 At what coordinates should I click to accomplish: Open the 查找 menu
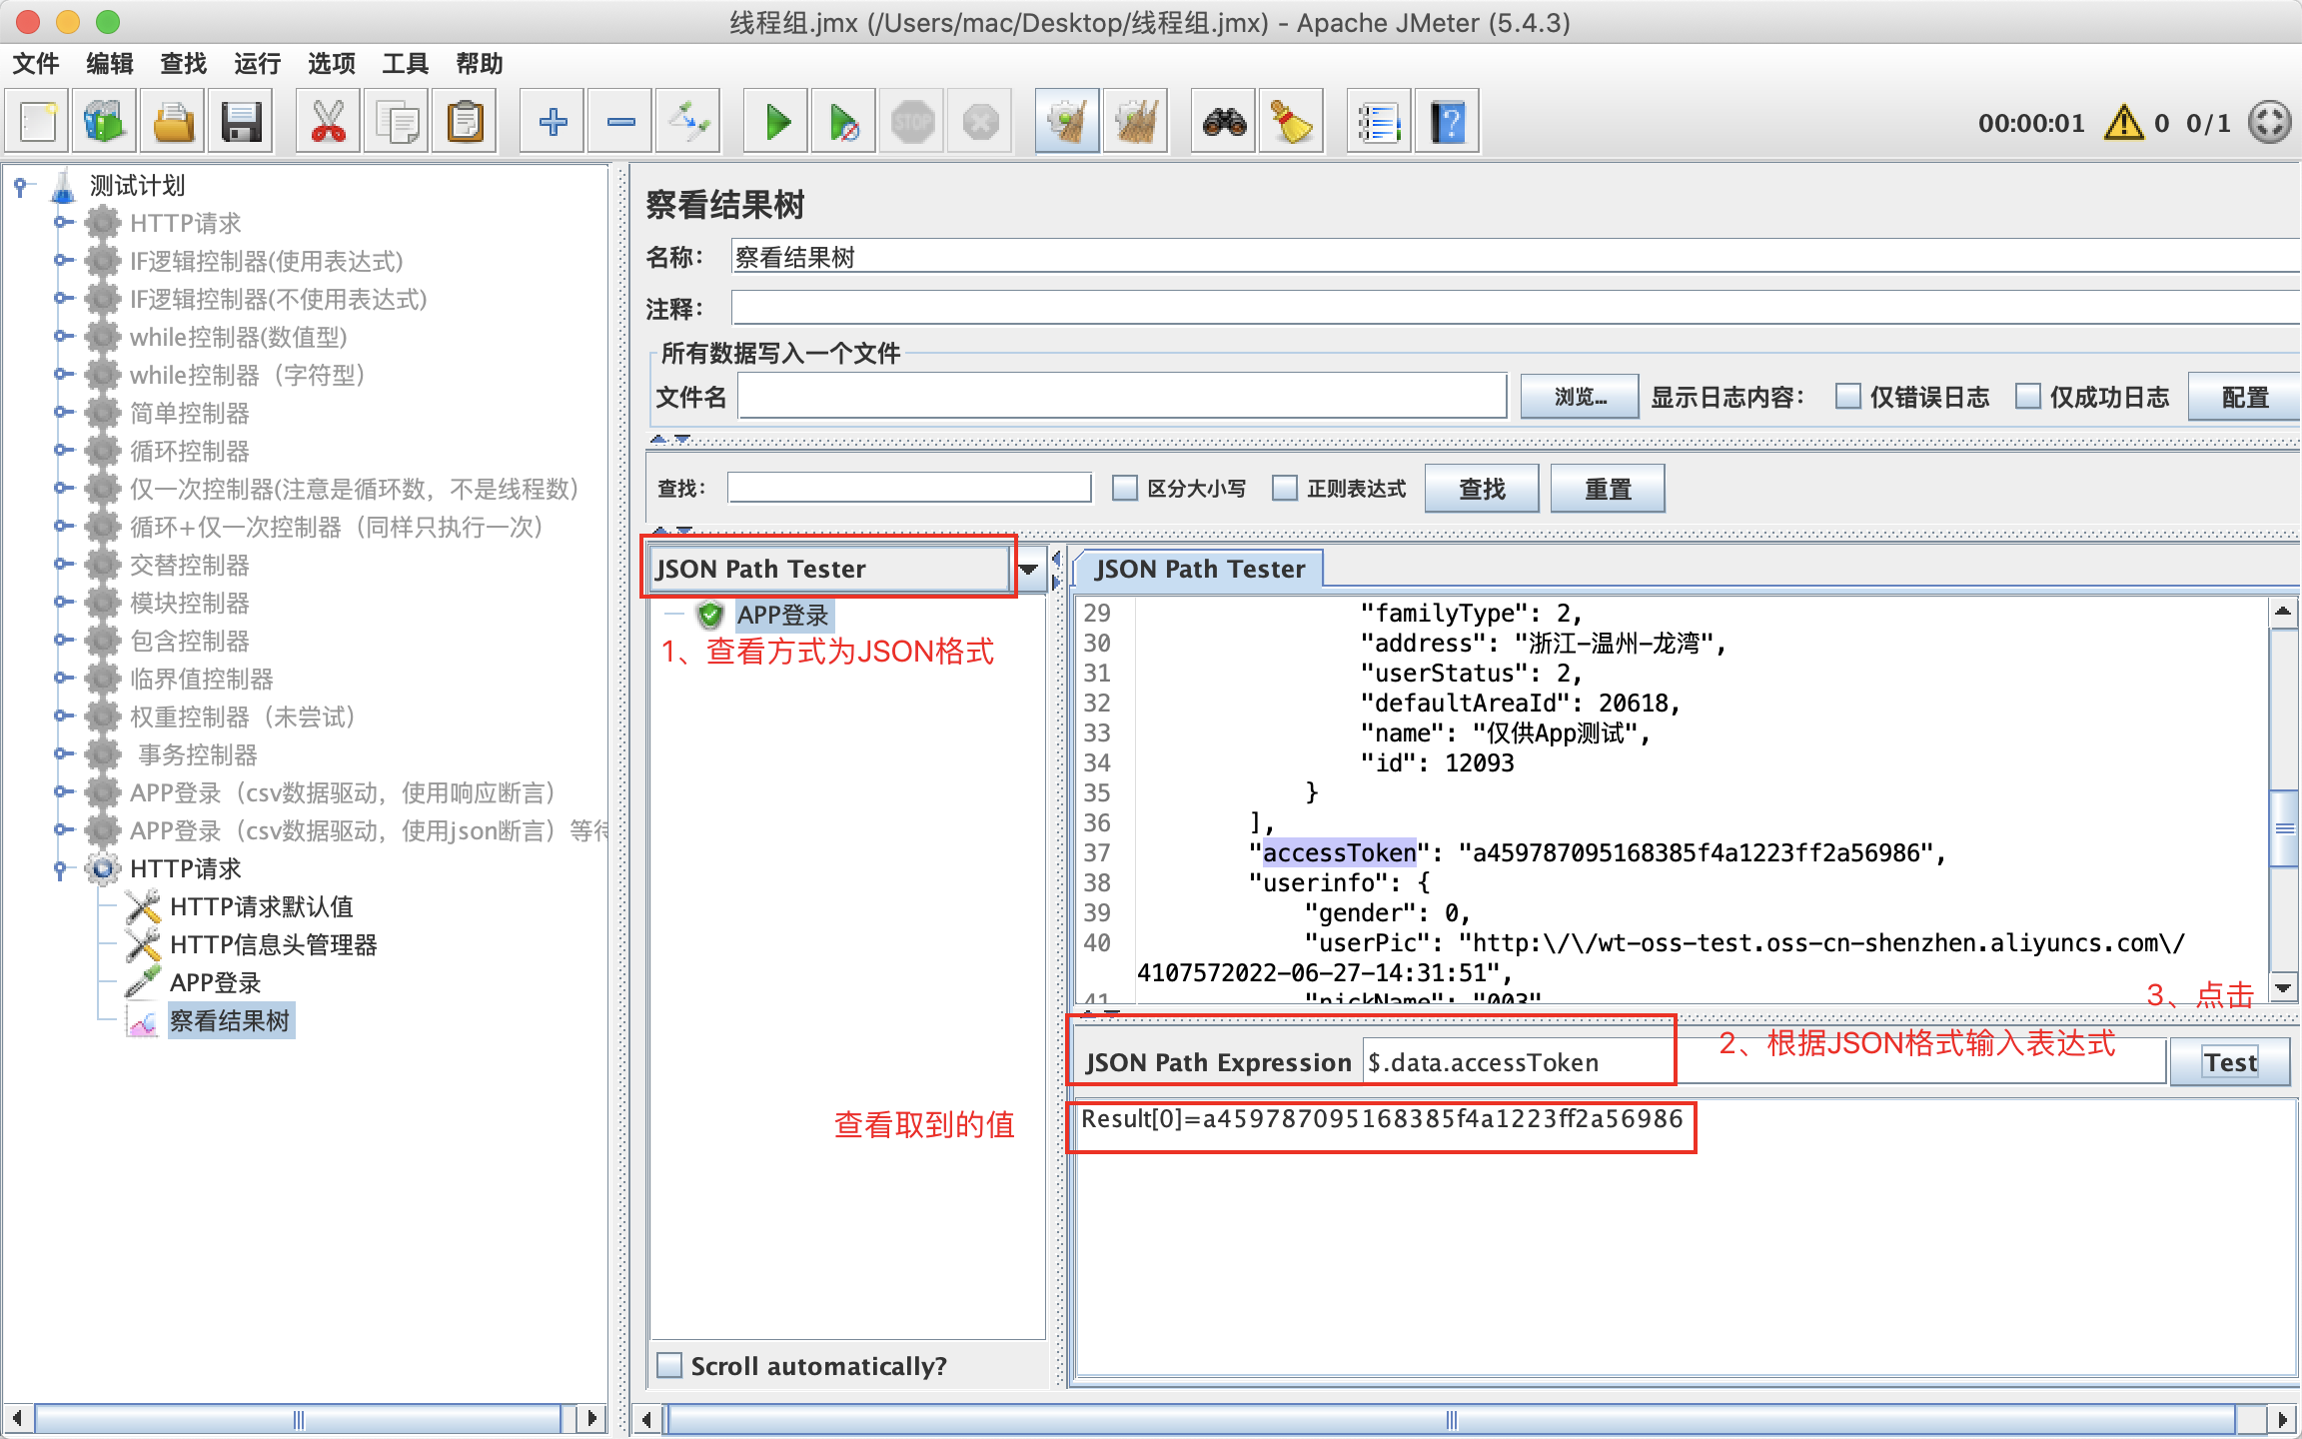[184, 63]
